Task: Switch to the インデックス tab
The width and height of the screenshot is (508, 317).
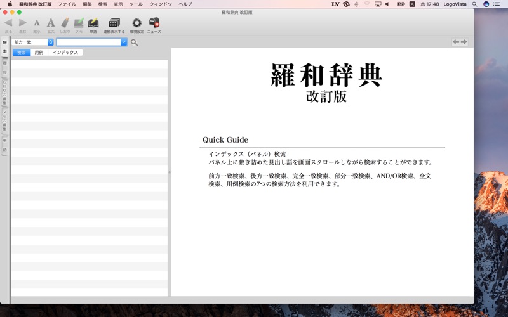Action: pyautogui.click(x=65, y=53)
